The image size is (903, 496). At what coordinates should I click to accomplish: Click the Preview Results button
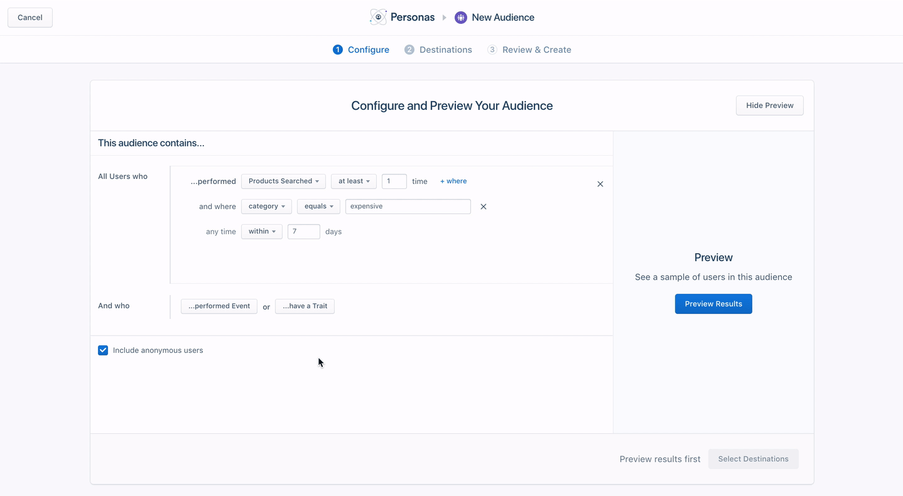pyautogui.click(x=713, y=304)
